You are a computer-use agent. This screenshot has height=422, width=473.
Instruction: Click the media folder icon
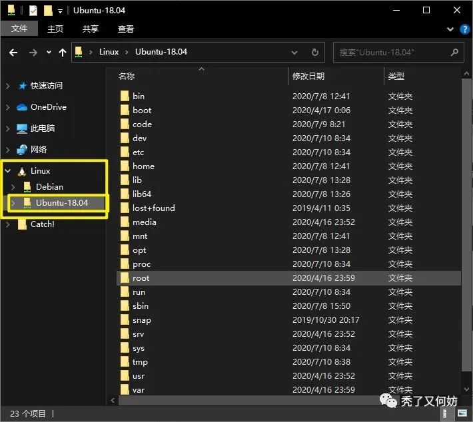tap(125, 222)
